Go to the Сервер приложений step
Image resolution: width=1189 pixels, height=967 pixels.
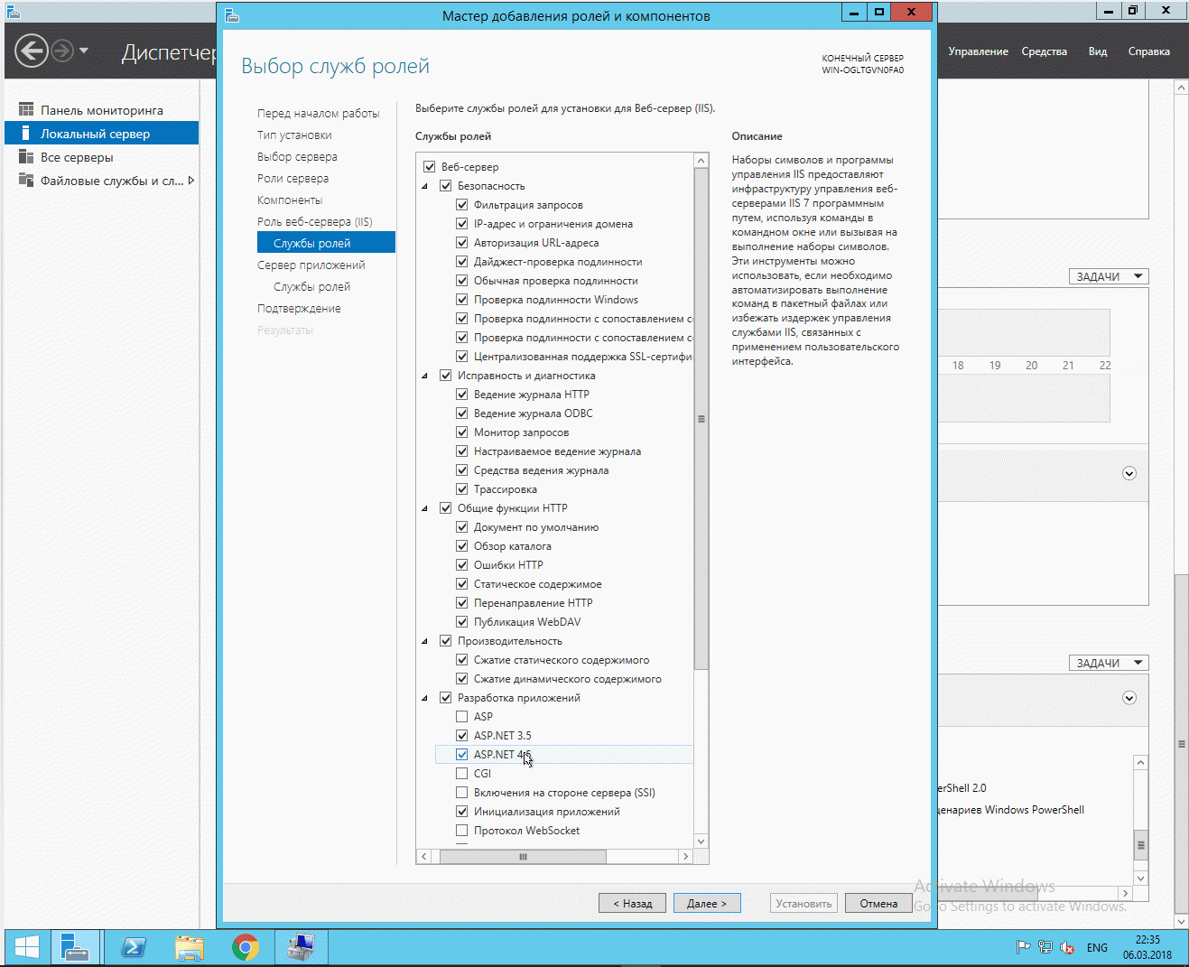tap(311, 265)
